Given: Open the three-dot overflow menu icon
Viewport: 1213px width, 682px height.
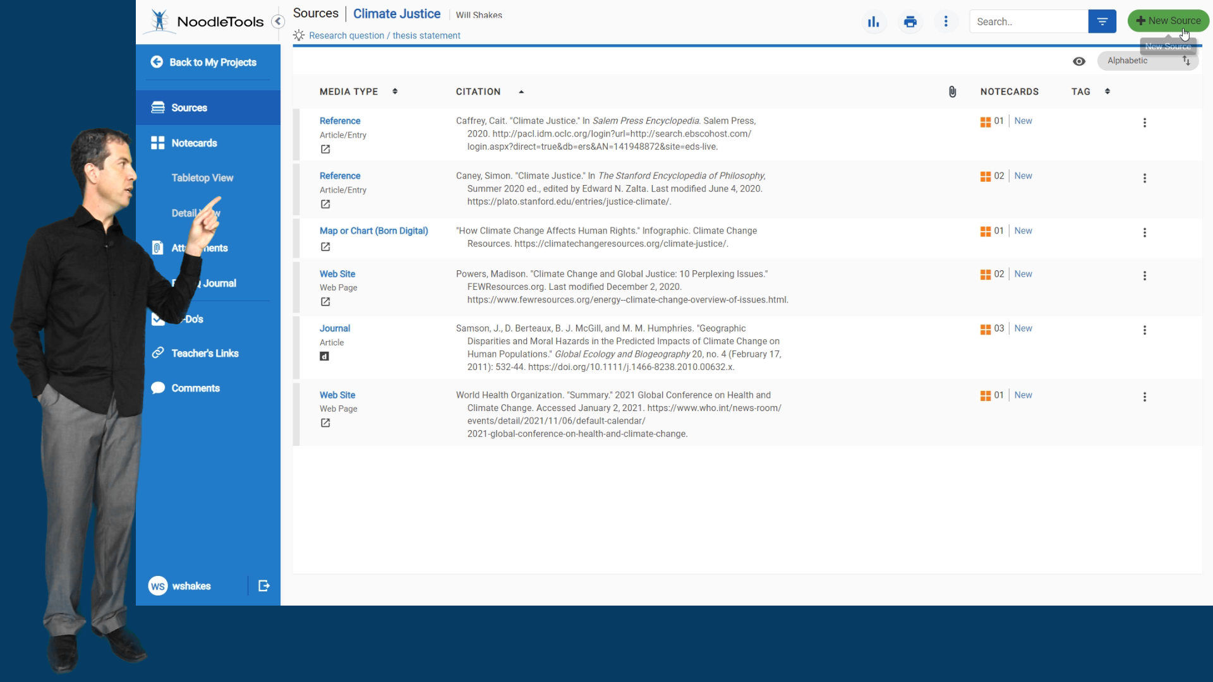Looking at the screenshot, I should pos(946,21).
